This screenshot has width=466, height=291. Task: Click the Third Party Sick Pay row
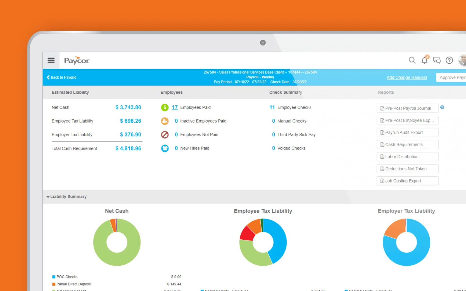coord(294,135)
